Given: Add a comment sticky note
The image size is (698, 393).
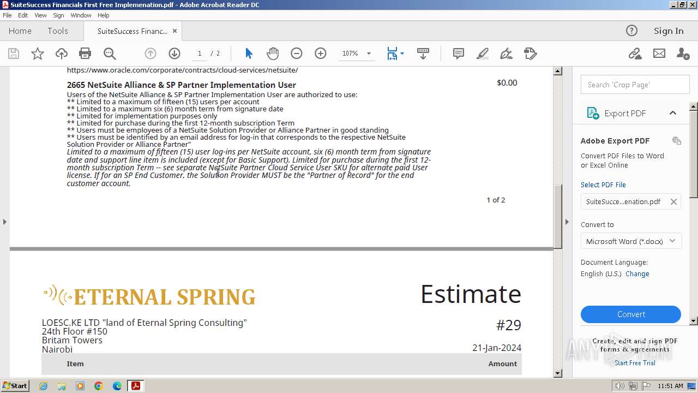Looking at the screenshot, I should coord(459,53).
